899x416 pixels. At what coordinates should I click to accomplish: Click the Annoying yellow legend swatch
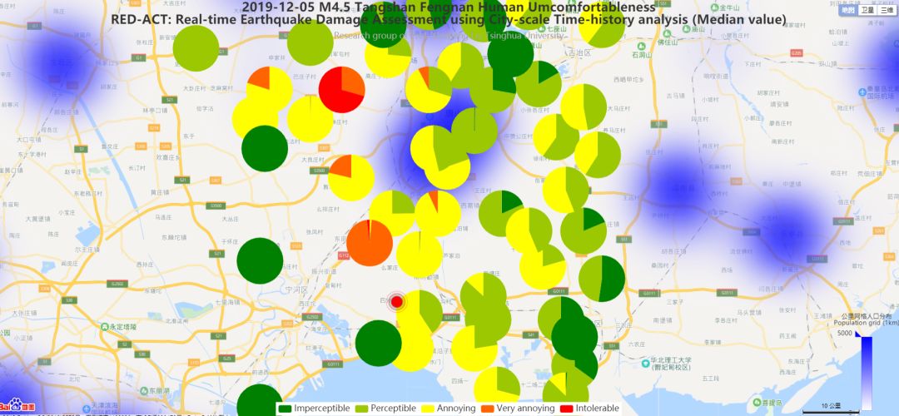click(x=429, y=409)
